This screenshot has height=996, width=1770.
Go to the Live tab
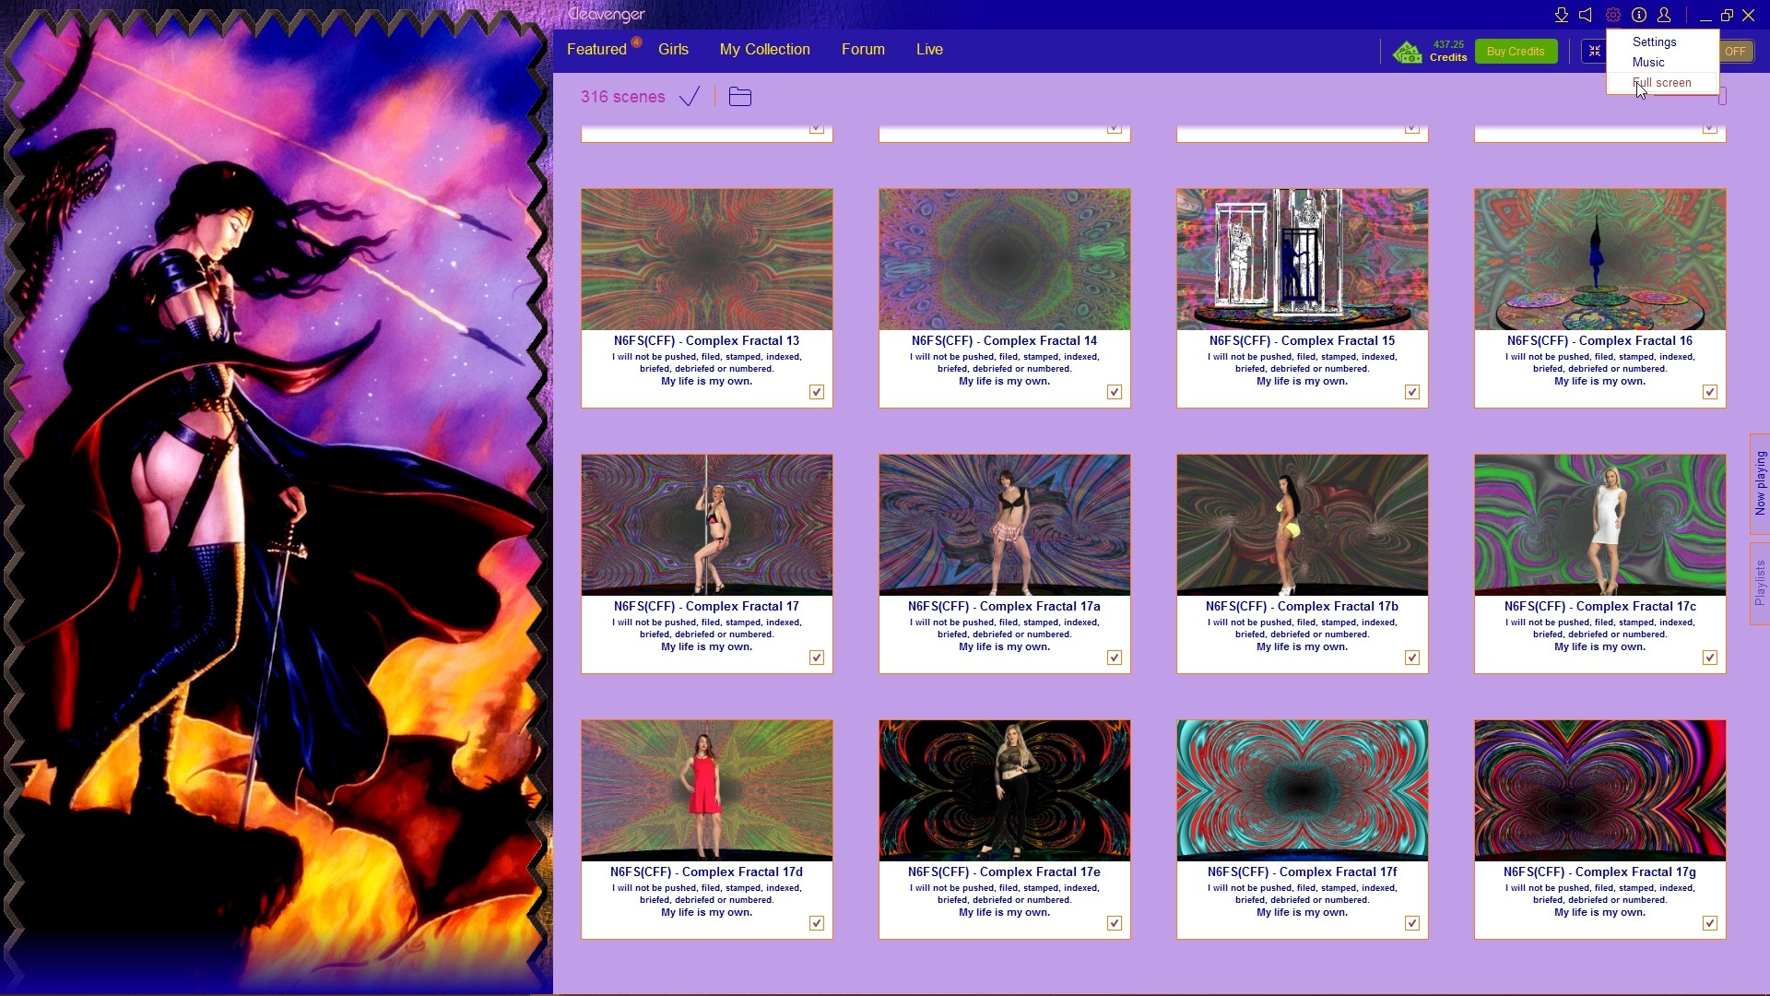click(x=929, y=50)
